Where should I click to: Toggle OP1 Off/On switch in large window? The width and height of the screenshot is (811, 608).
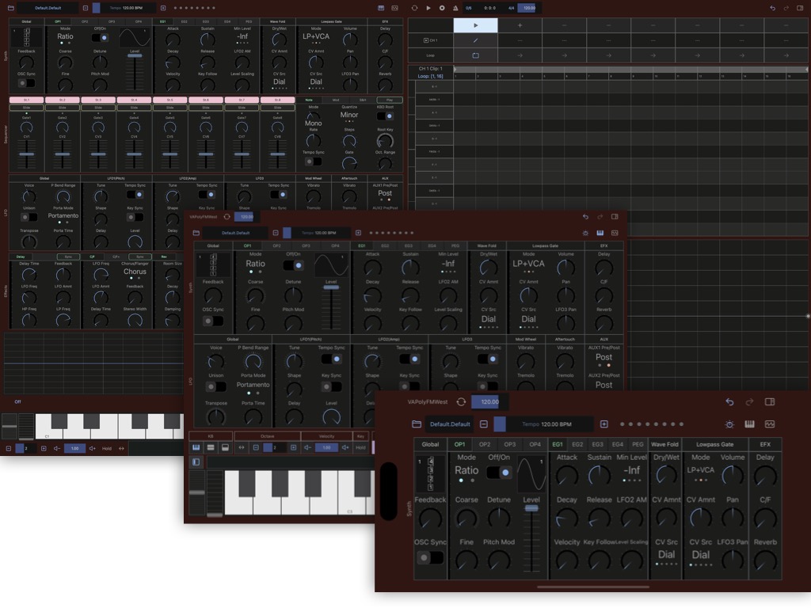tap(100, 38)
